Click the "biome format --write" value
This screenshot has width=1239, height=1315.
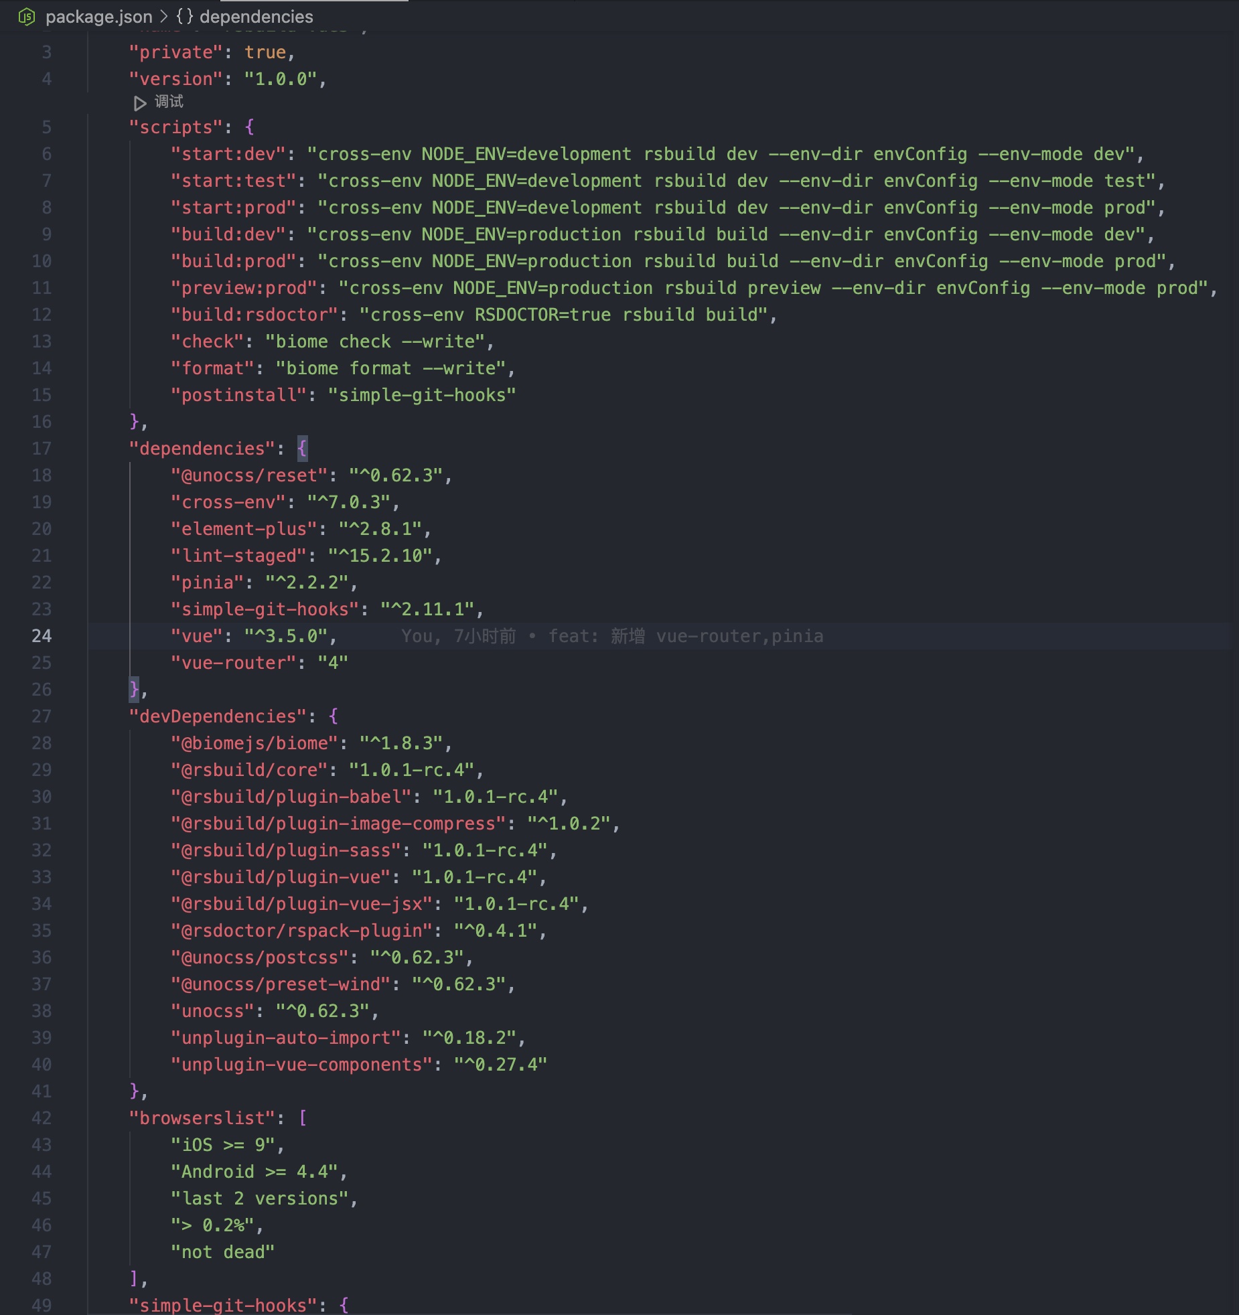391,368
